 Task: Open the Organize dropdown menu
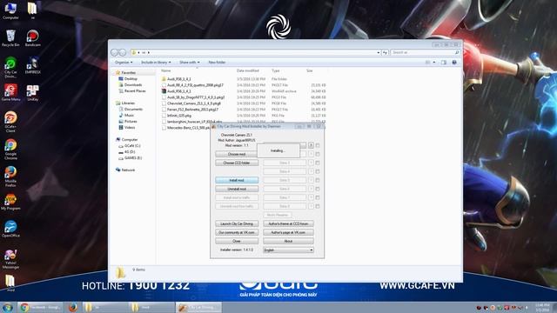click(x=124, y=63)
